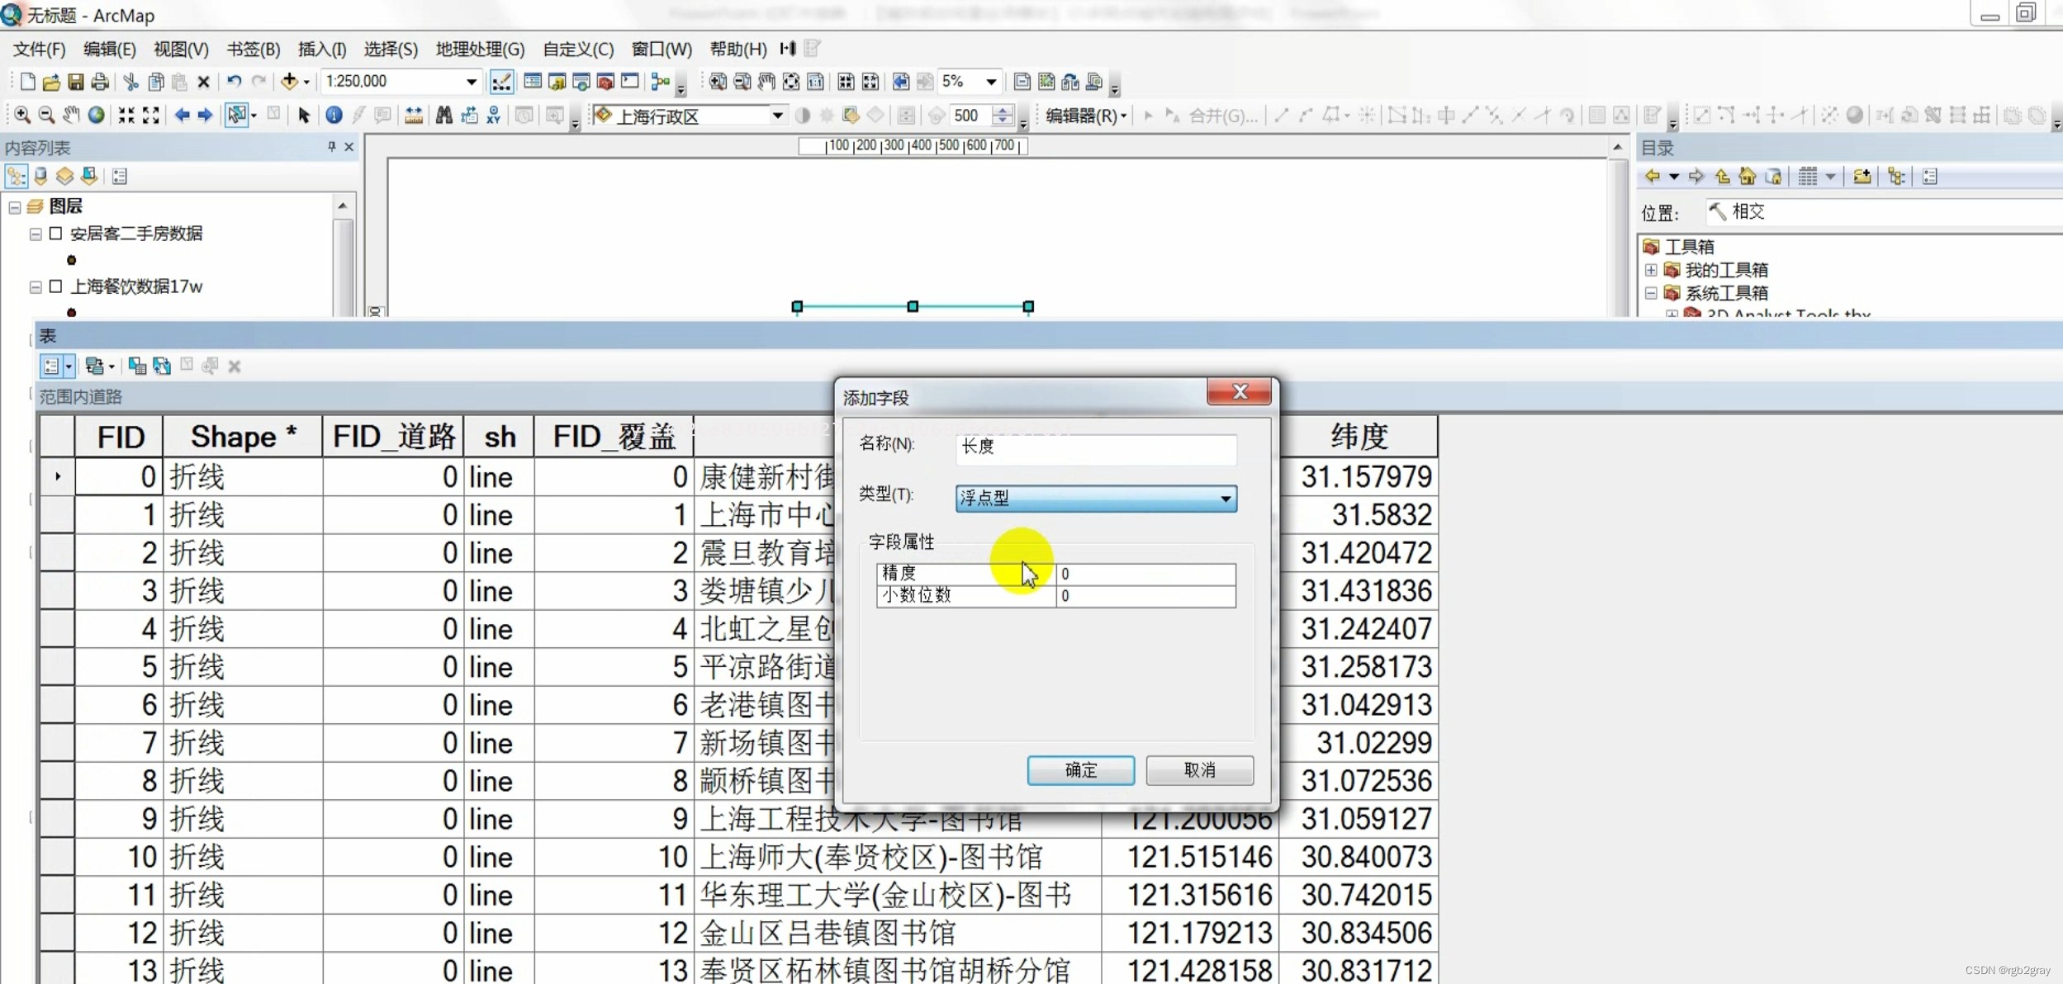The height and width of the screenshot is (984, 2063).
Task: Open the 5% layout zoom dropdown
Action: (991, 81)
